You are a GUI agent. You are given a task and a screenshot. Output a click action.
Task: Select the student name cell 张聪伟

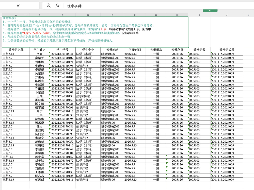(x=40, y=66)
